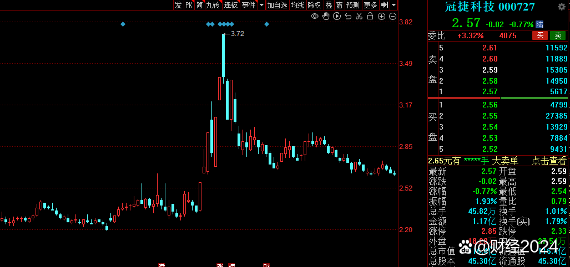Click sell level 1 volume 5617
Image resolution: width=570 pixels, height=267 pixels.
click(559, 92)
